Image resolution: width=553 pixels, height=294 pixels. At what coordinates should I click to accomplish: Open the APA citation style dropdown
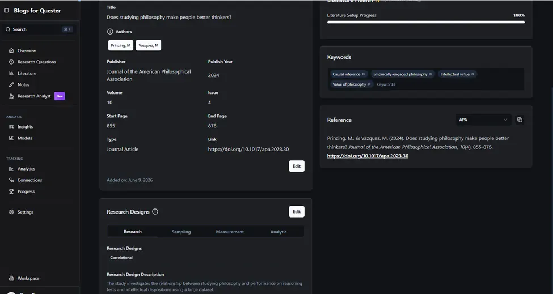tap(483, 120)
